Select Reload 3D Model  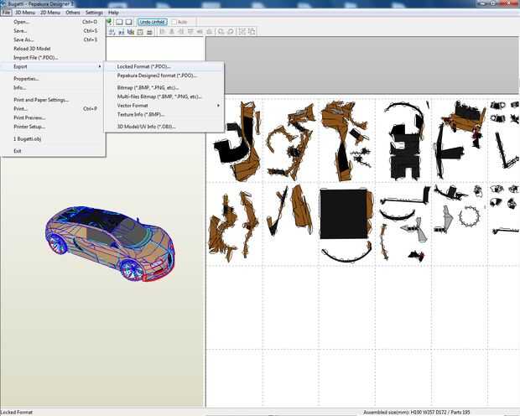(53, 49)
